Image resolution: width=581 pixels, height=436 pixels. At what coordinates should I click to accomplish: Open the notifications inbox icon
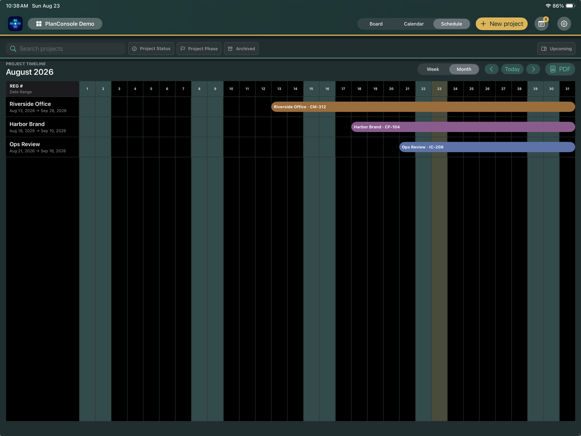point(541,24)
